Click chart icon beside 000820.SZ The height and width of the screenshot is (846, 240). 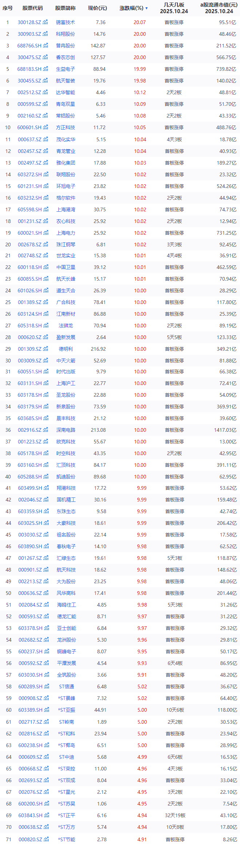(46, 839)
